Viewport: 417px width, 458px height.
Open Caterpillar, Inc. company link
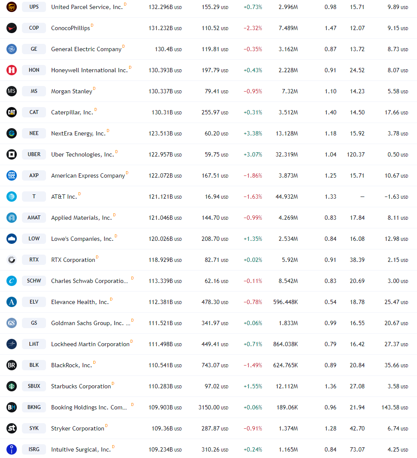point(72,112)
